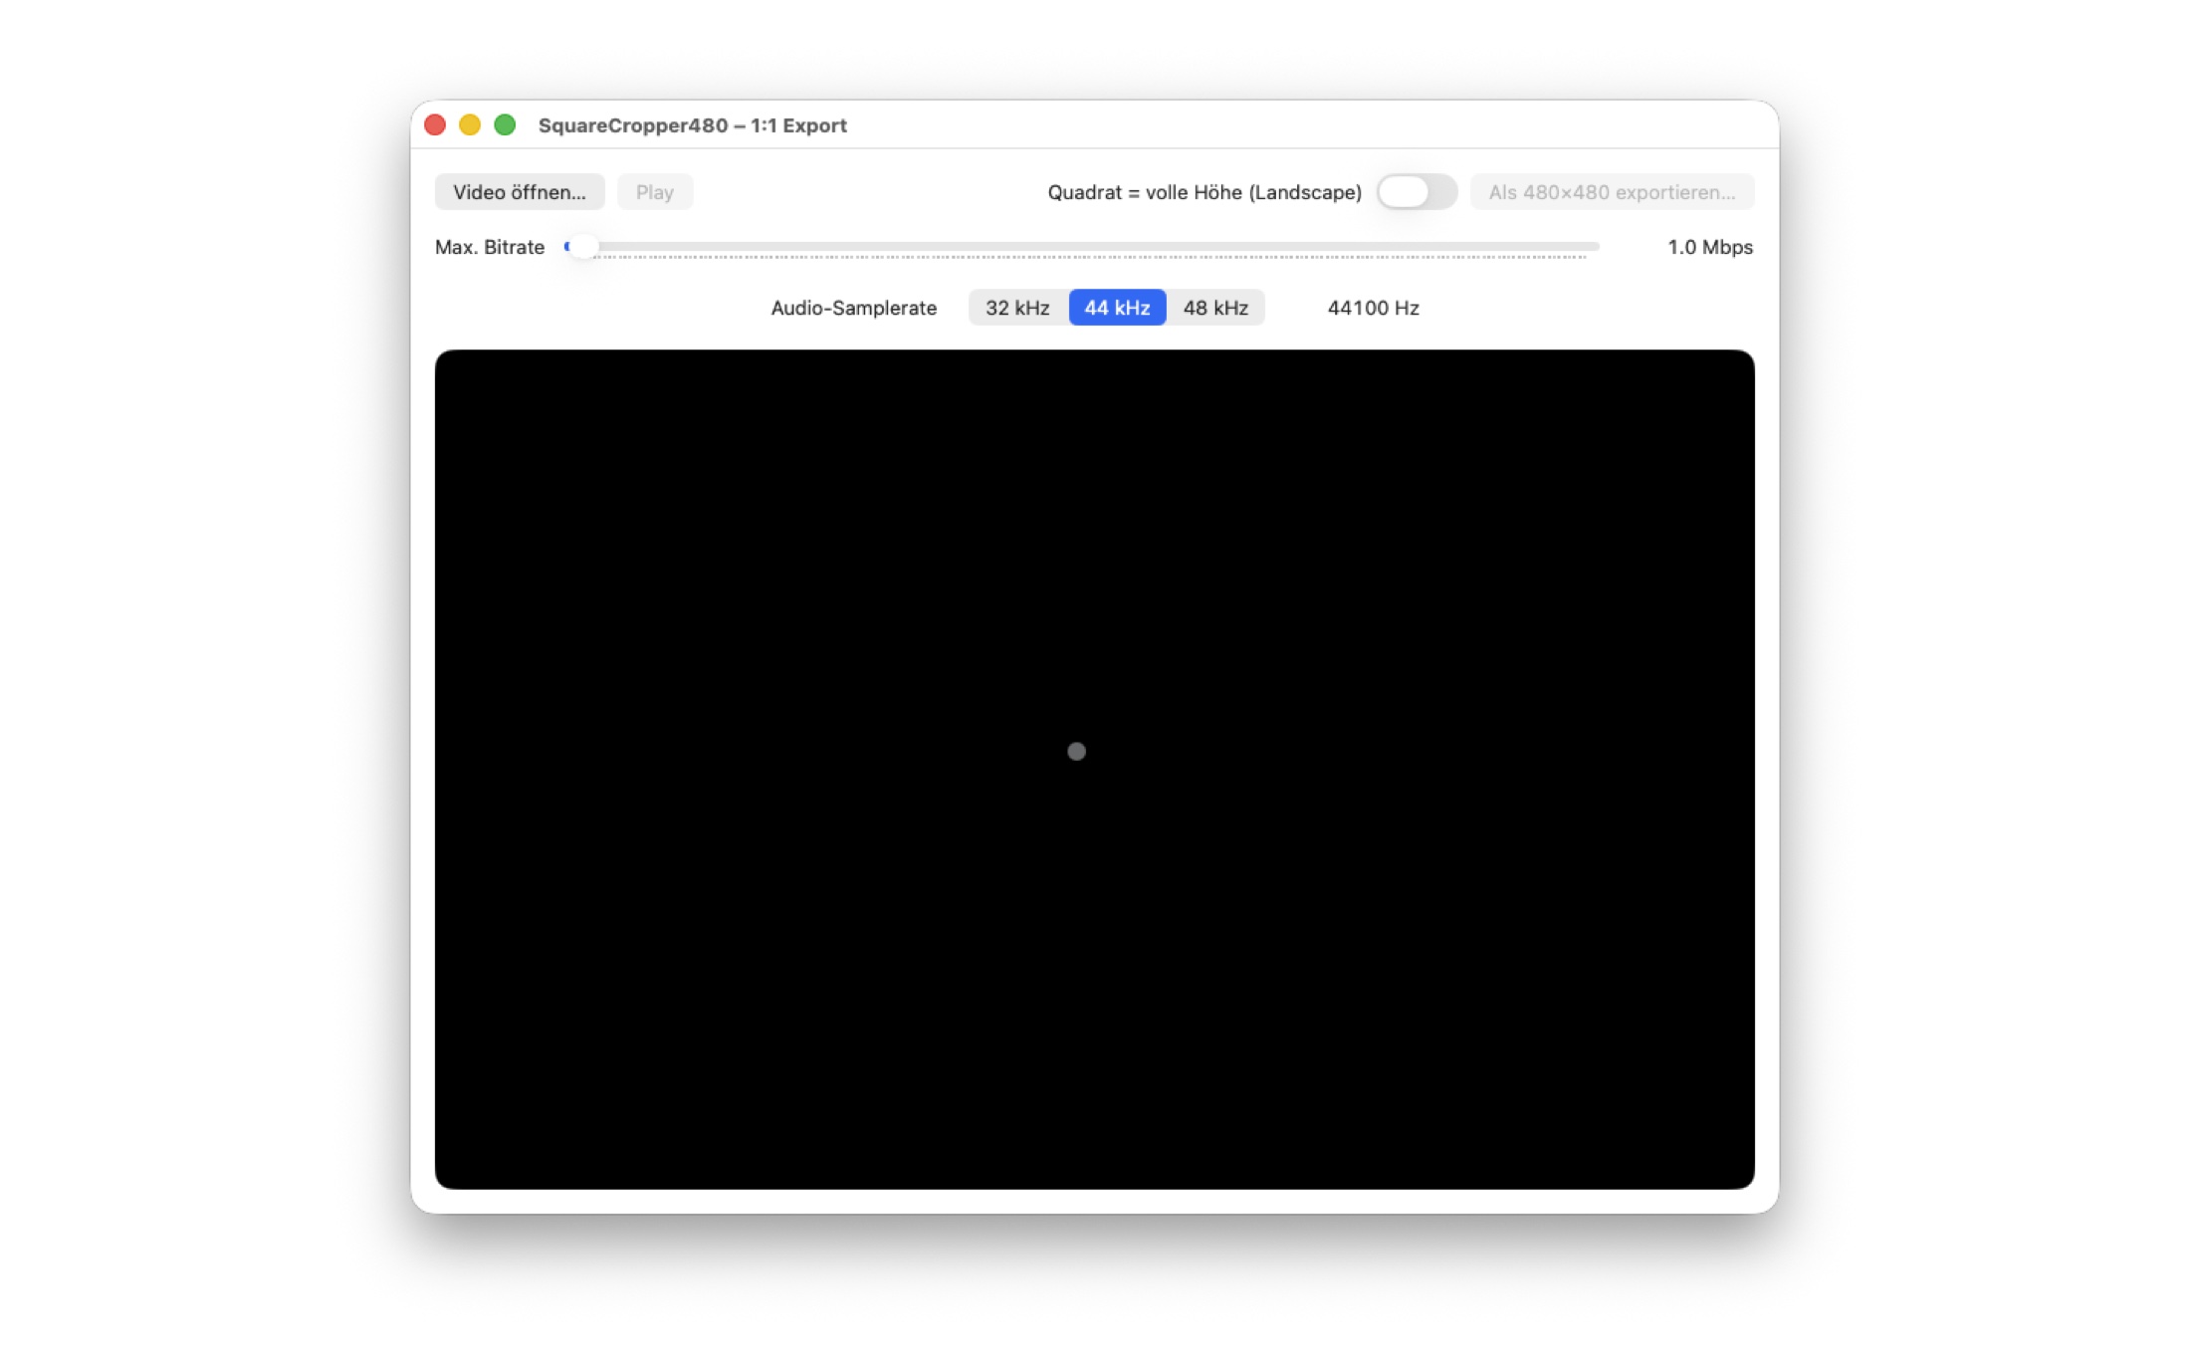
Task: Click the Play button
Action: tap(655, 192)
